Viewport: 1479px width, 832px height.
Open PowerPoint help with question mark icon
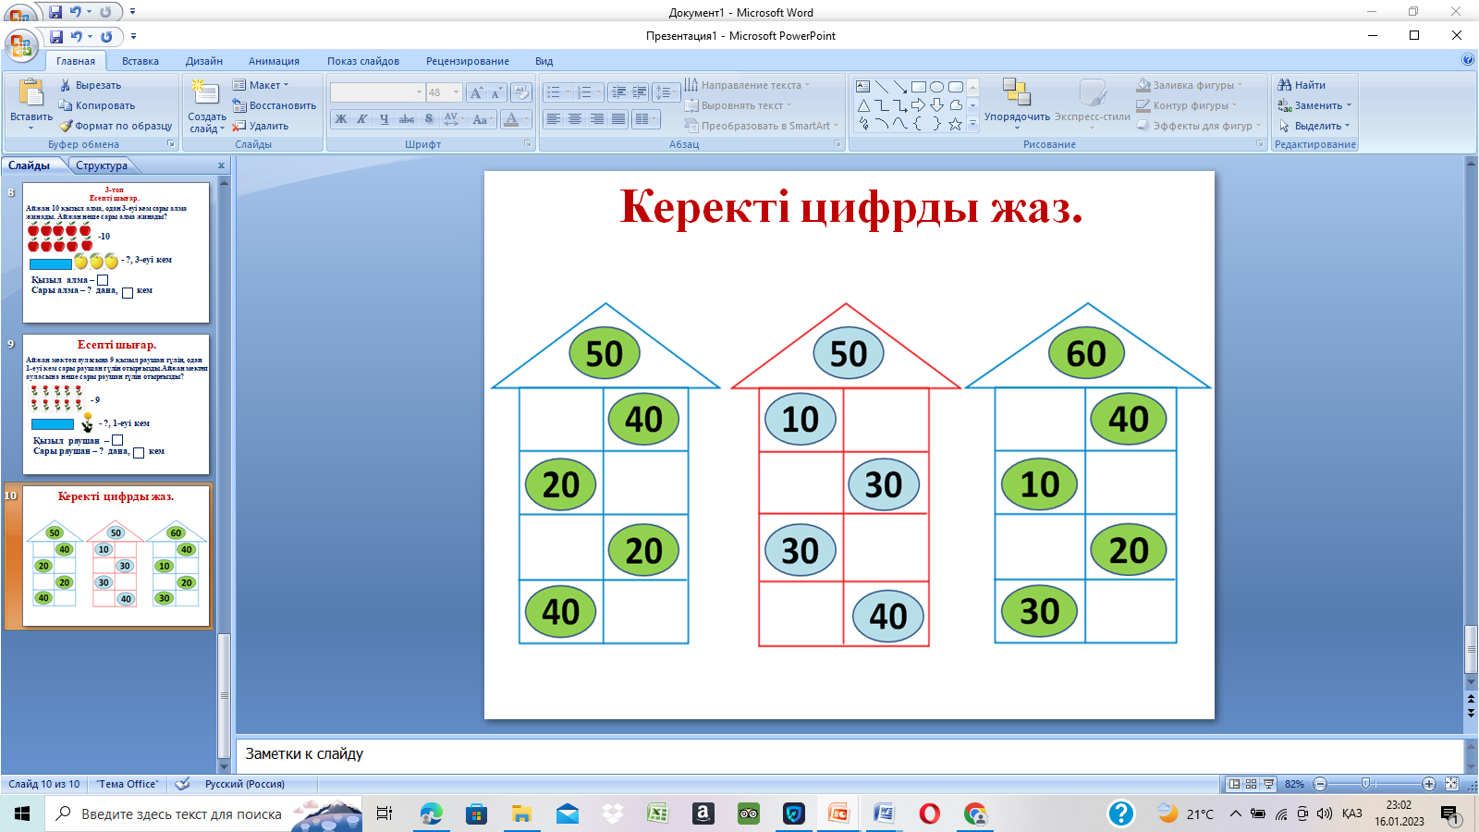coord(1468,60)
